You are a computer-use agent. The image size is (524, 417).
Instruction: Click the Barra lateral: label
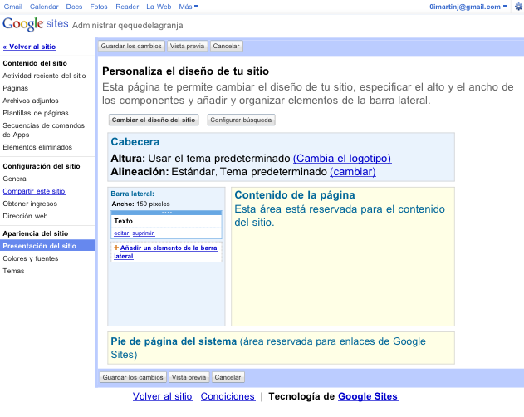132,194
